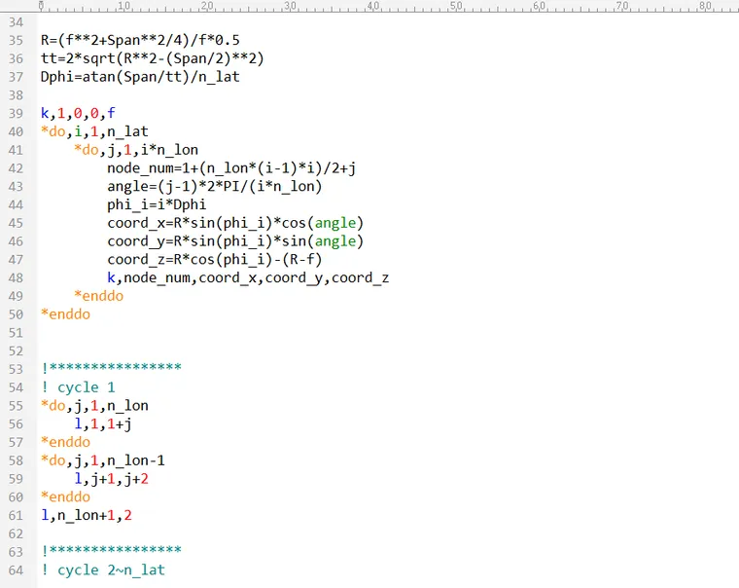The width and height of the screenshot is (739, 588).
Task: Click the k,1,0,0,f command line
Action: point(78,113)
